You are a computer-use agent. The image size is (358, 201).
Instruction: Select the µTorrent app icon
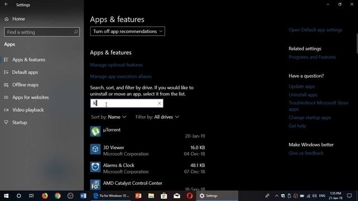pos(95,131)
